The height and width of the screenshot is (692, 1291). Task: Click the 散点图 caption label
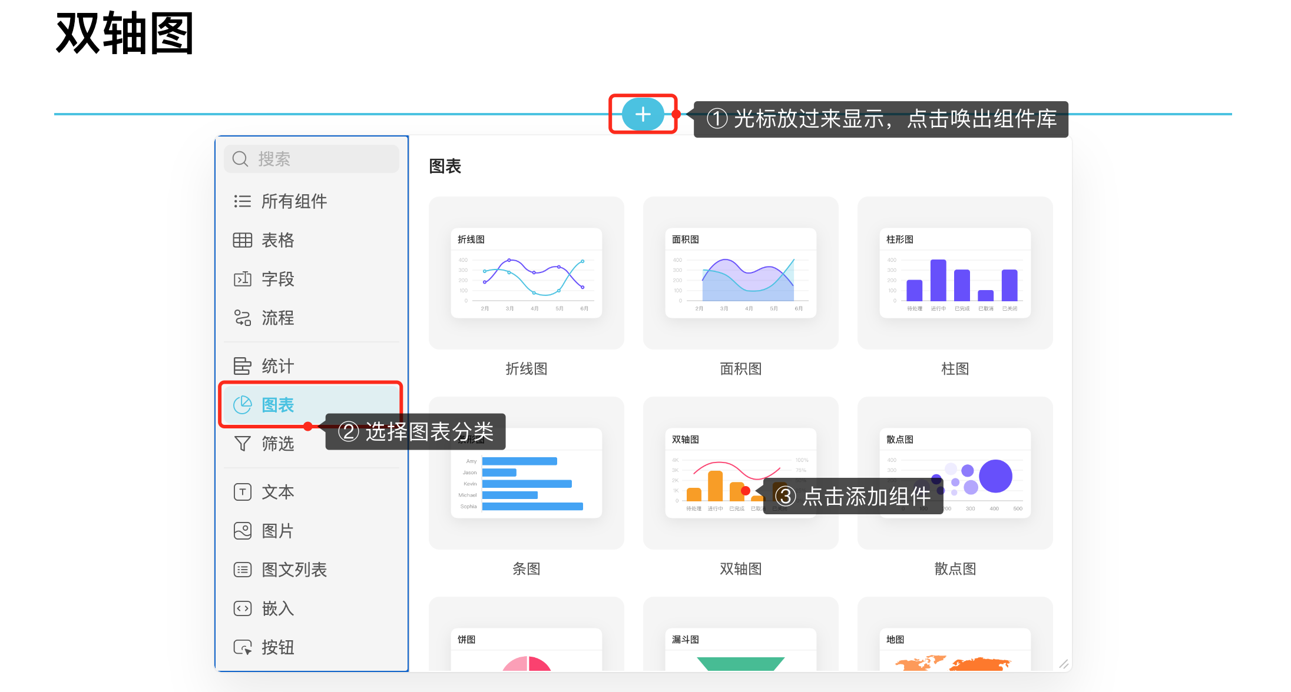tap(955, 569)
